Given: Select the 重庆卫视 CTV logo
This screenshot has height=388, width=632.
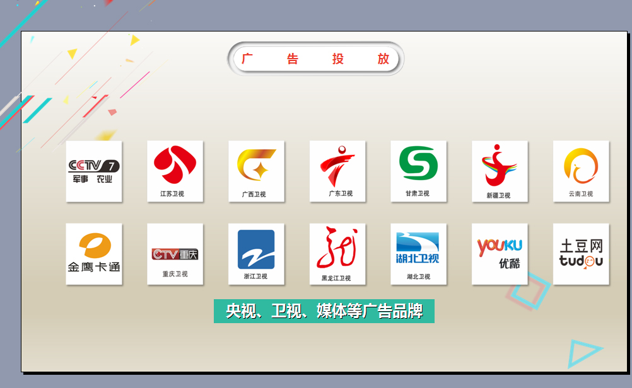Looking at the screenshot, I should [175, 254].
